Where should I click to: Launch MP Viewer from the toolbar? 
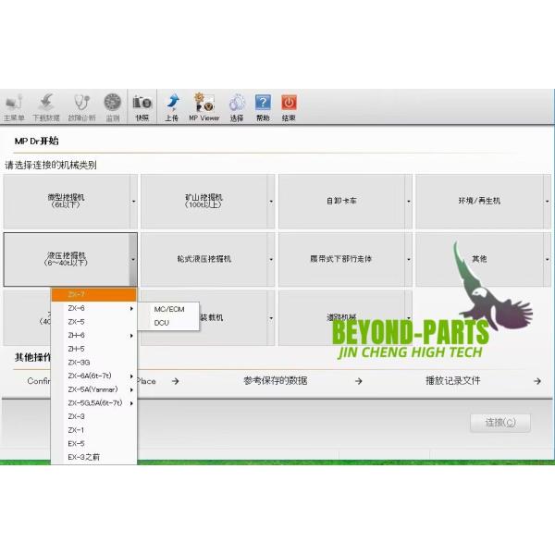coord(203,107)
